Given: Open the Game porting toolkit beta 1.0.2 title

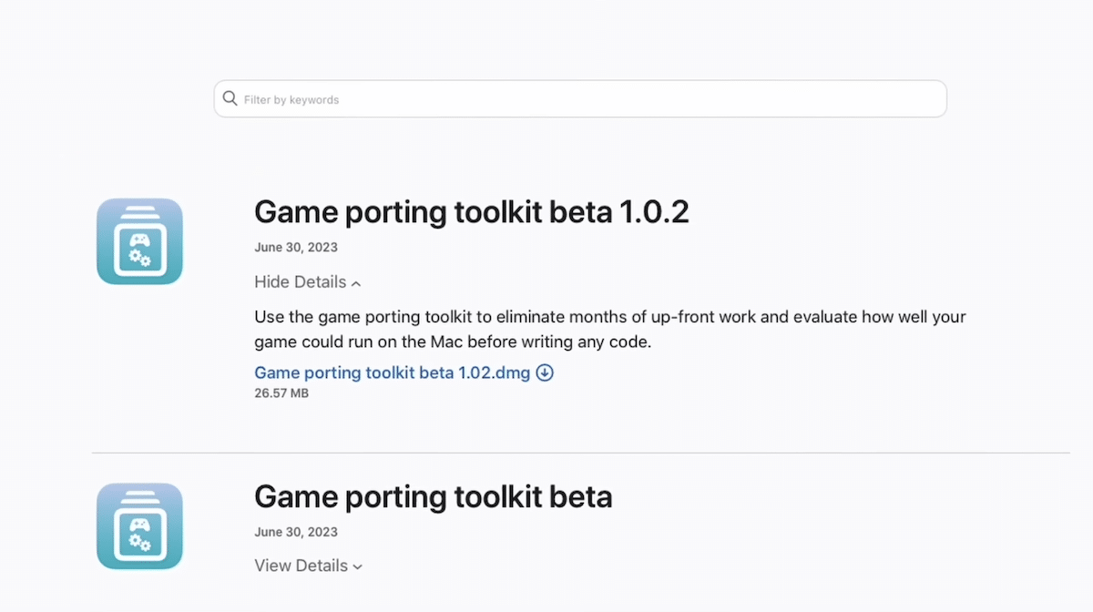Looking at the screenshot, I should click(471, 212).
